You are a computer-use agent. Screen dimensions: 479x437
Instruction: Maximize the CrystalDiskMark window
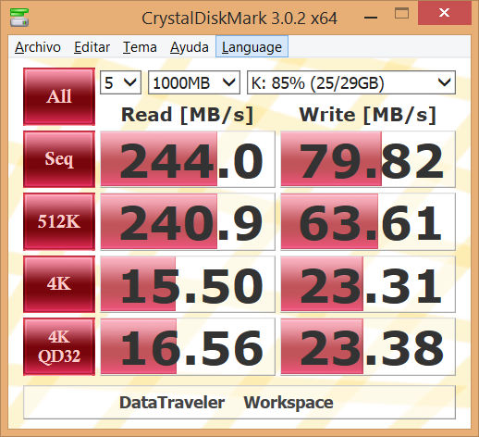pos(401,14)
